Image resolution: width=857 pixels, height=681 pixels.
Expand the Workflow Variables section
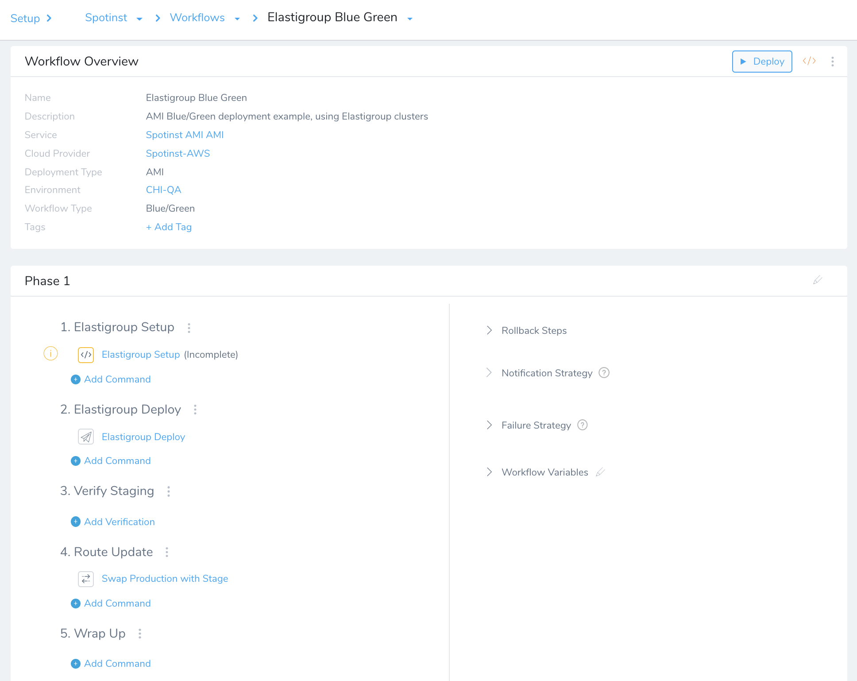coord(489,472)
